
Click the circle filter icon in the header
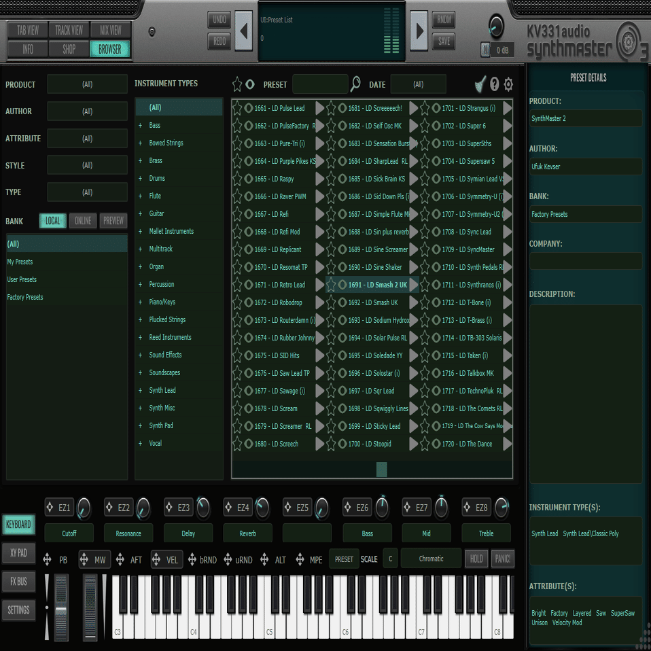[x=250, y=84]
